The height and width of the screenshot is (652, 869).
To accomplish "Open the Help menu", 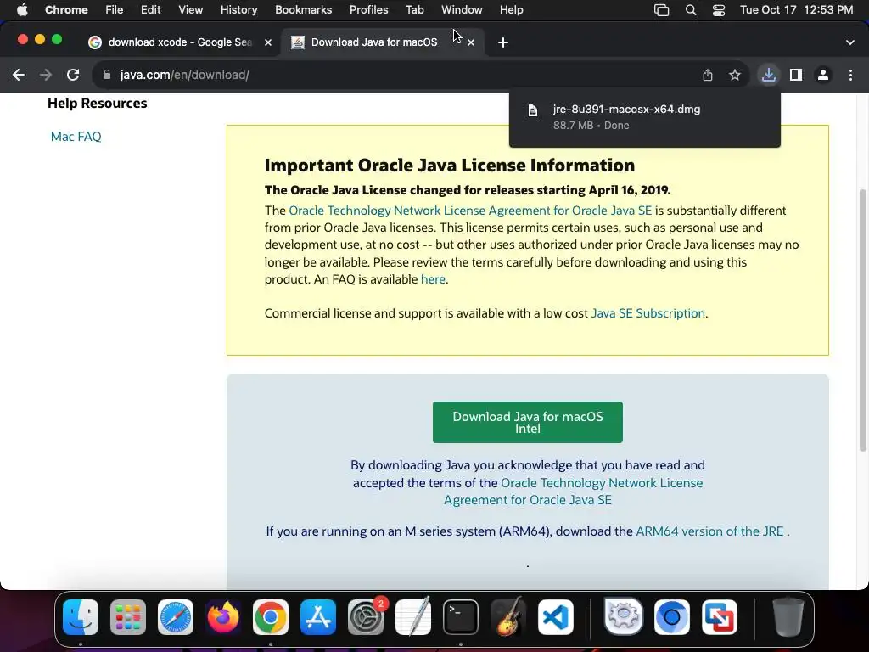I will pos(511,10).
